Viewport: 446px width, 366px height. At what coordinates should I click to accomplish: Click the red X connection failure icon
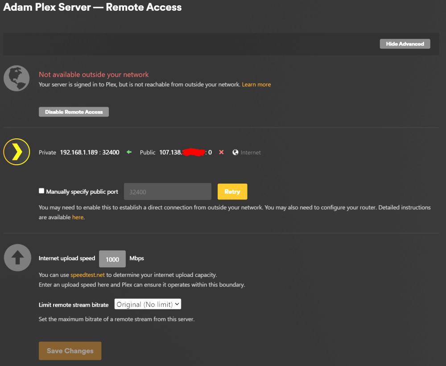pos(221,152)
